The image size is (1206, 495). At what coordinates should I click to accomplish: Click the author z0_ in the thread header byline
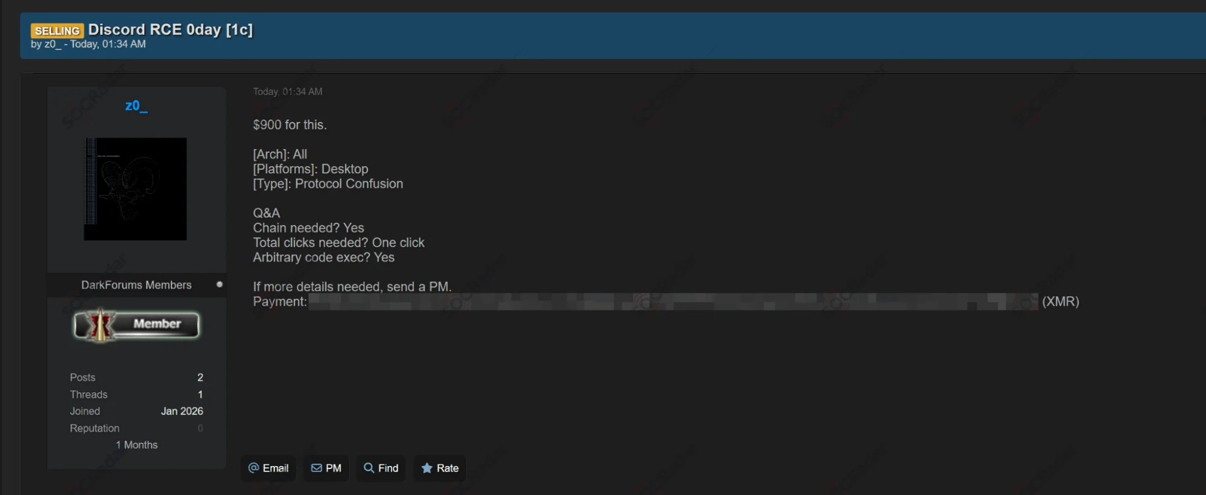tap(53, 44)
